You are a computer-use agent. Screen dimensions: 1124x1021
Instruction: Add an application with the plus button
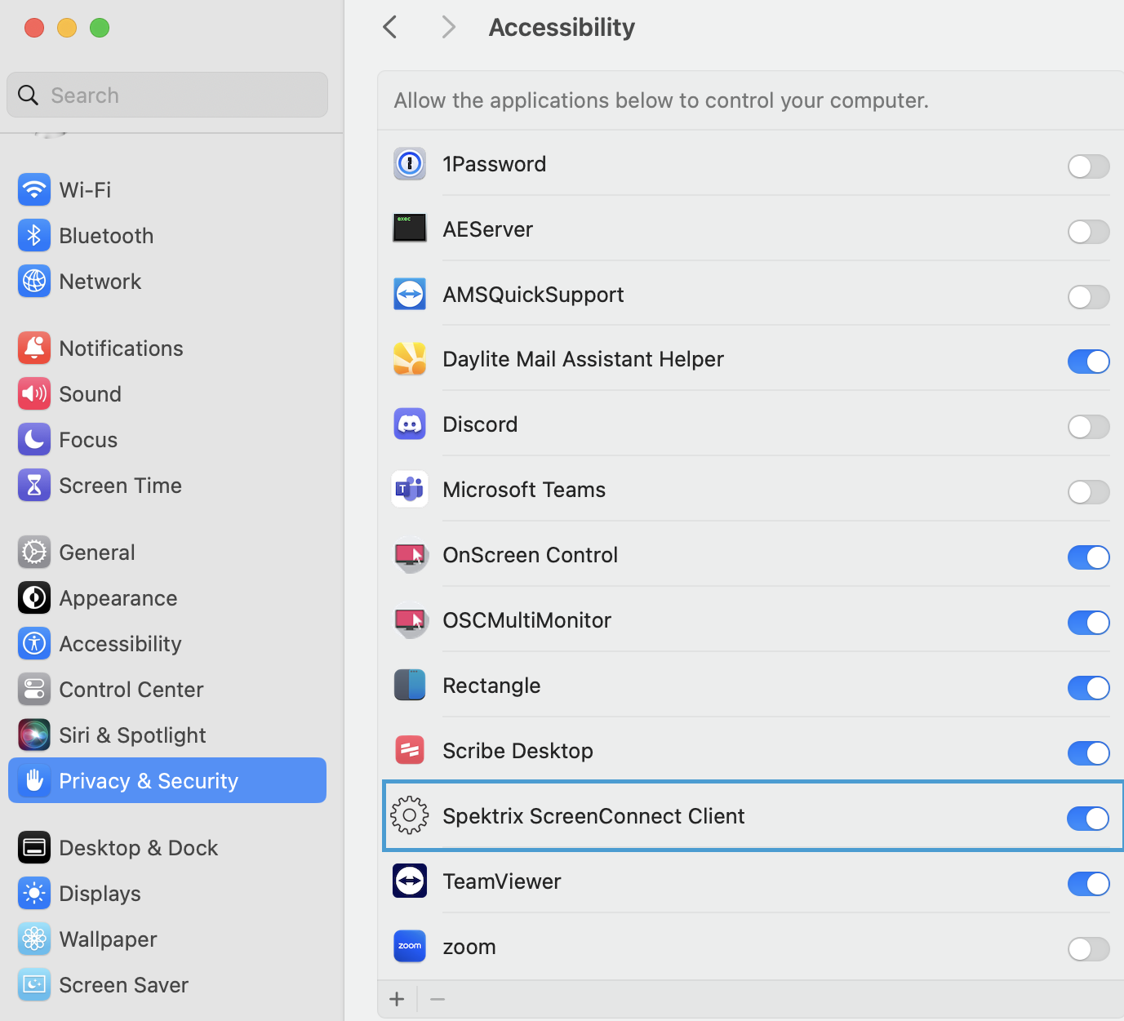[398, 999]
